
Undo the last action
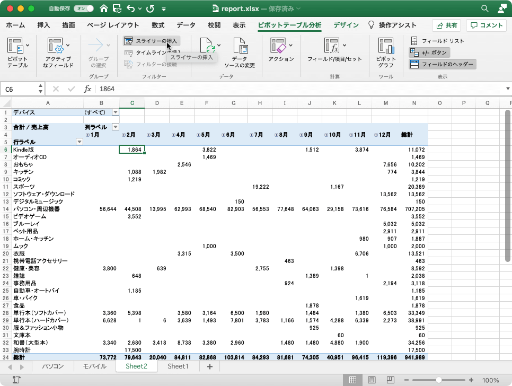pos(131,8)
